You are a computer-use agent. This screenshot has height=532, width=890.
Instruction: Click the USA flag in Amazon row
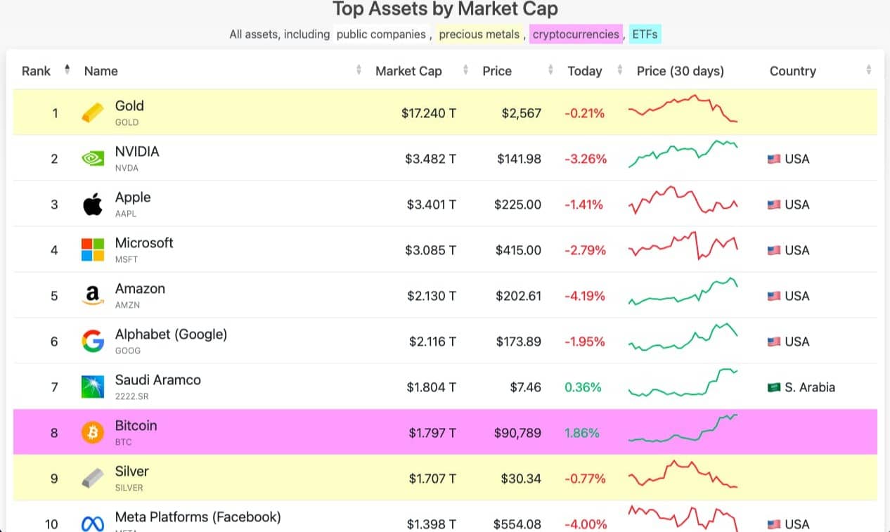pyautogui.click(x=774, y=296)
